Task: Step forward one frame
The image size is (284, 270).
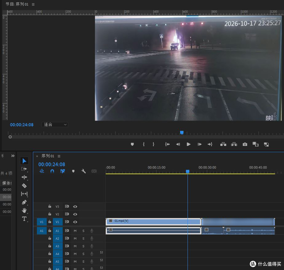Action: (200, 144)
